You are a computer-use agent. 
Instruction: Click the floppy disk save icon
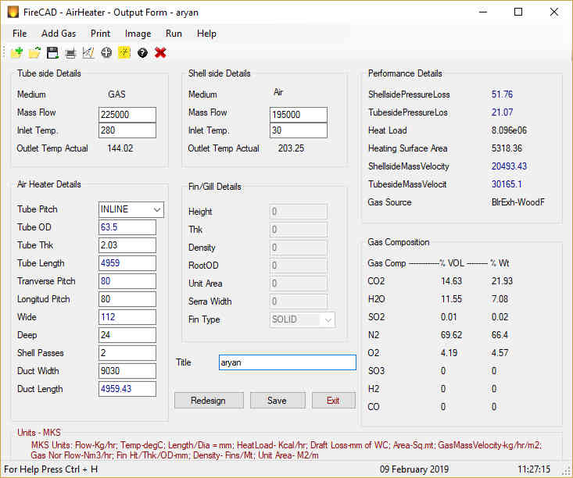point(52,53)
